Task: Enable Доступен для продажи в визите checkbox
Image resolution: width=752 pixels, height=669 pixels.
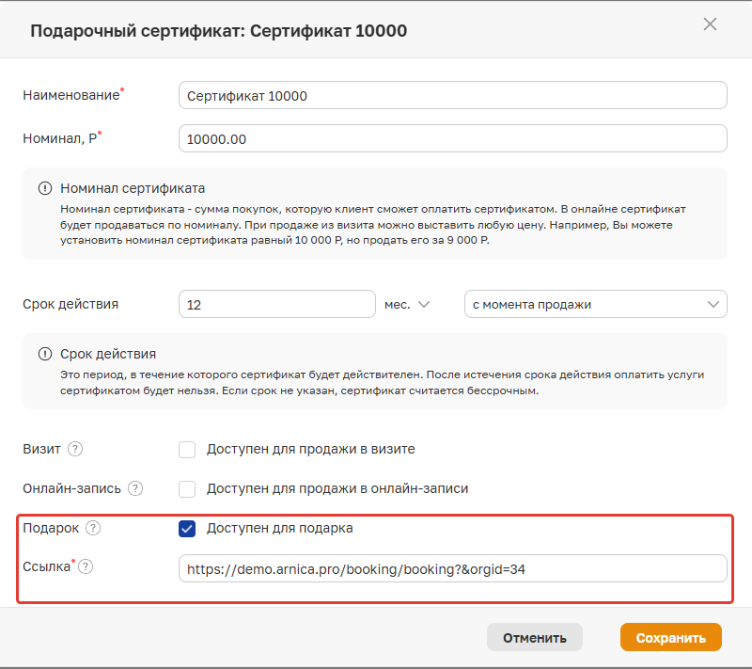Action: click(x=187, y=450)
